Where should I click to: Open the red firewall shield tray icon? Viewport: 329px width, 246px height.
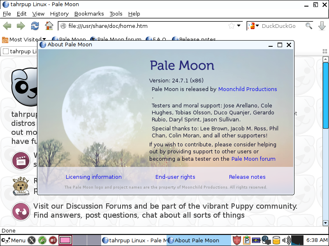(x=237, y=240)
